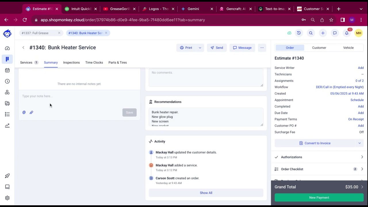Open Shopmonkey home logo

(x=7, y=34)
